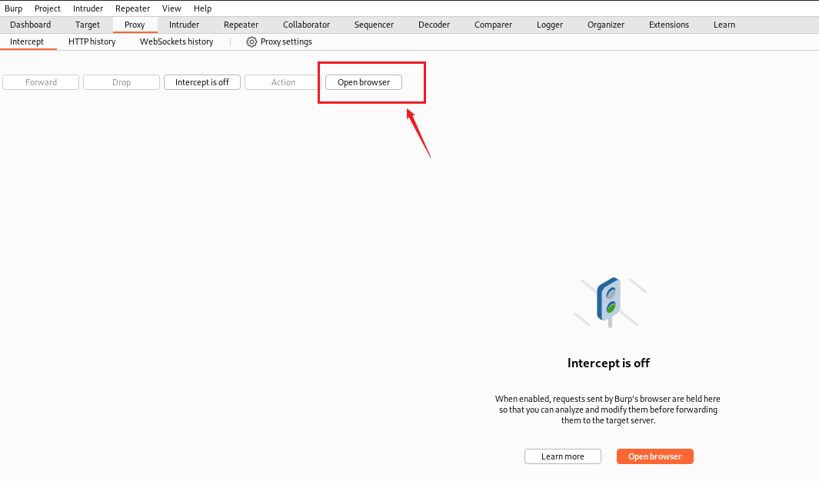Switch to the Organizer tab
Image resolution: width=819 pixels, height=481 pixels.
click(606, 25)
